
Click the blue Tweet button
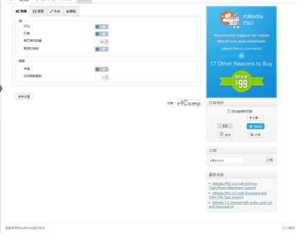(x=255, y=126)
